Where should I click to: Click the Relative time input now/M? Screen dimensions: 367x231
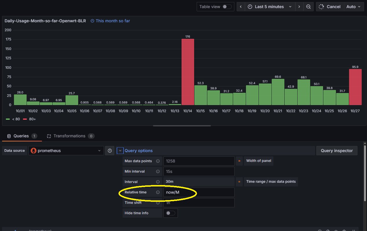pyautogui.click(x=199, y=192)
